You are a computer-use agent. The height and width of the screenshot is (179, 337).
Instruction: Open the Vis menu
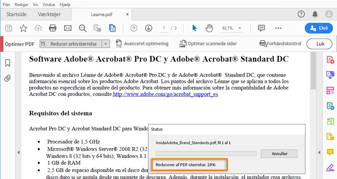[x=36, y=4]
